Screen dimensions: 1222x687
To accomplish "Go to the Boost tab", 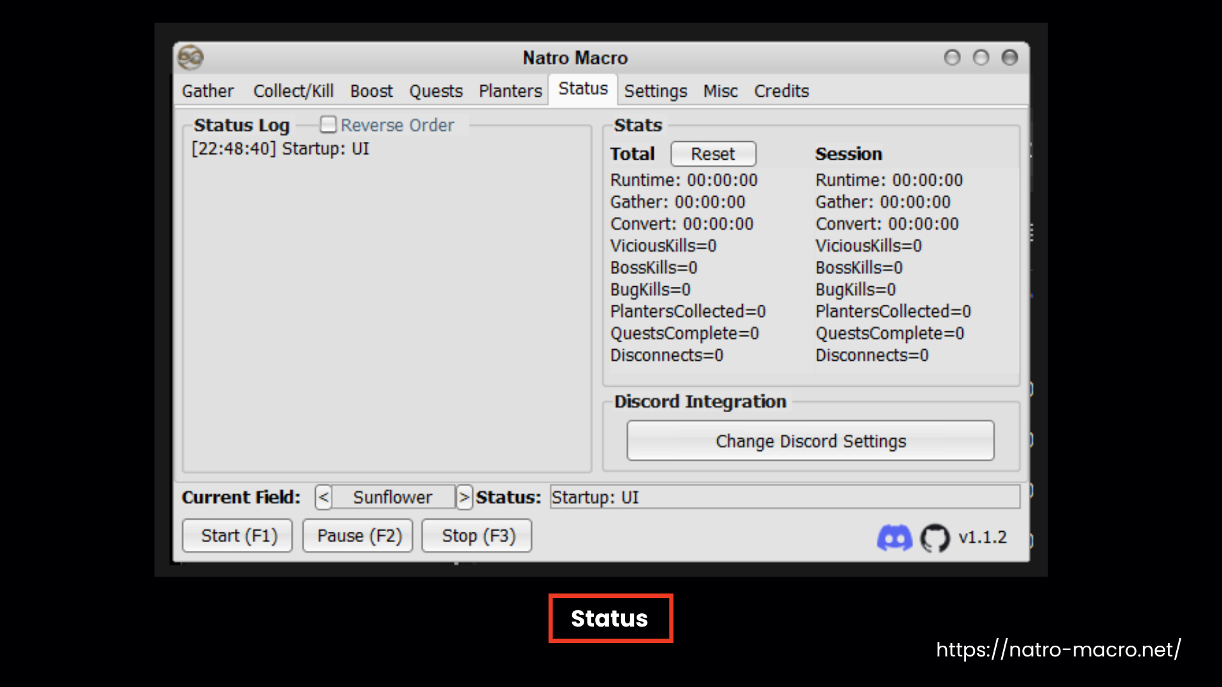I will [372, 91].
